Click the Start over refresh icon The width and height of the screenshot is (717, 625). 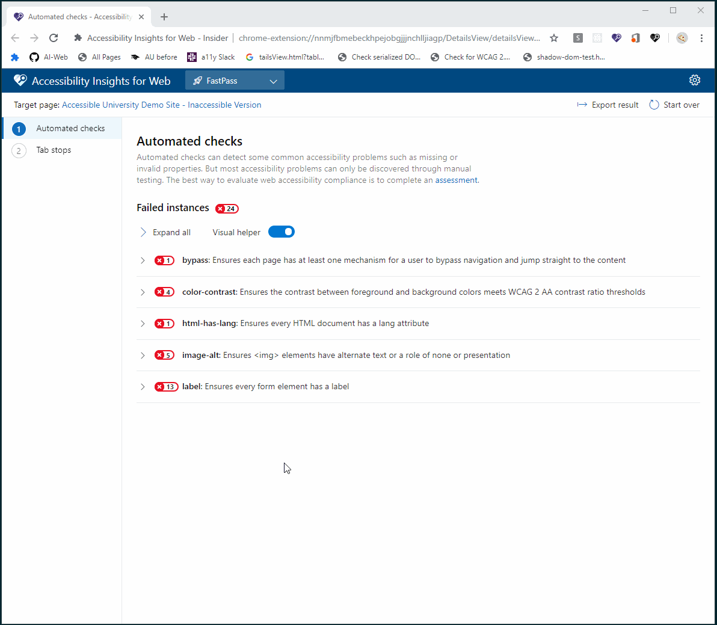(654, 105)
